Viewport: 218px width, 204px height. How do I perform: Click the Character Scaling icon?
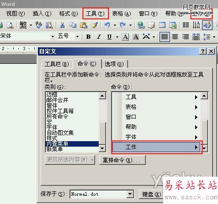pos(146,36)
